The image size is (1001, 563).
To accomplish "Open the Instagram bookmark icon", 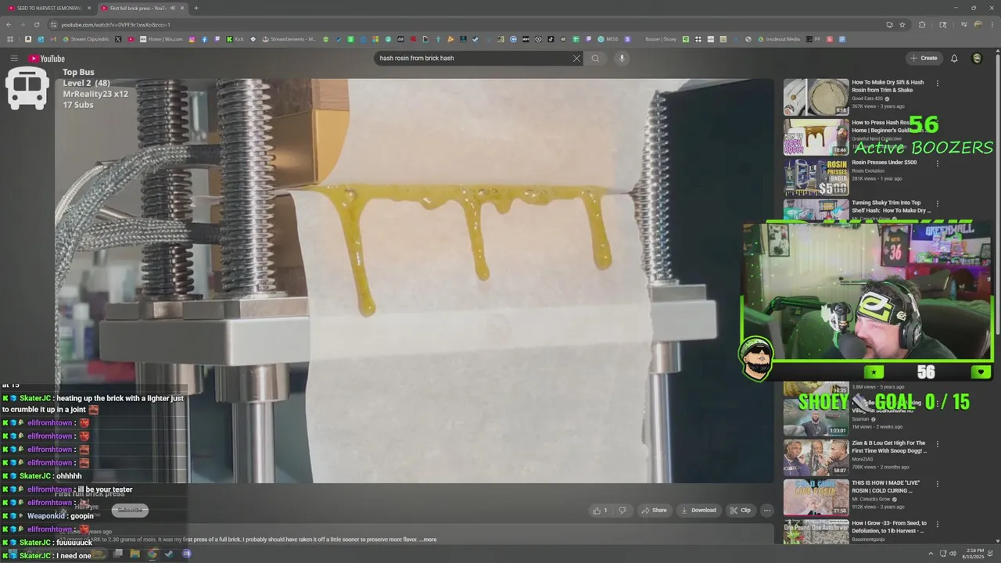I will click(x=192, y=39).
